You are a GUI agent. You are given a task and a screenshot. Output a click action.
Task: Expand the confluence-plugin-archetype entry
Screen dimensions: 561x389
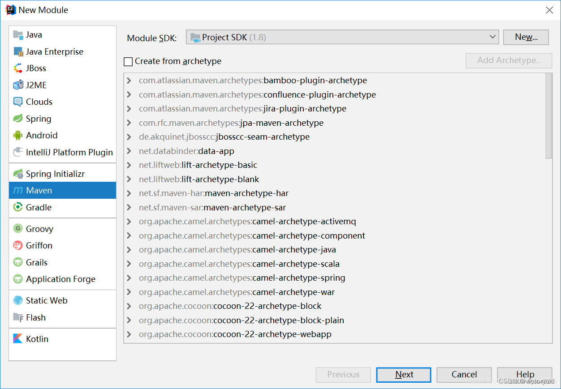pyautogui.click(x=129, y=94)
